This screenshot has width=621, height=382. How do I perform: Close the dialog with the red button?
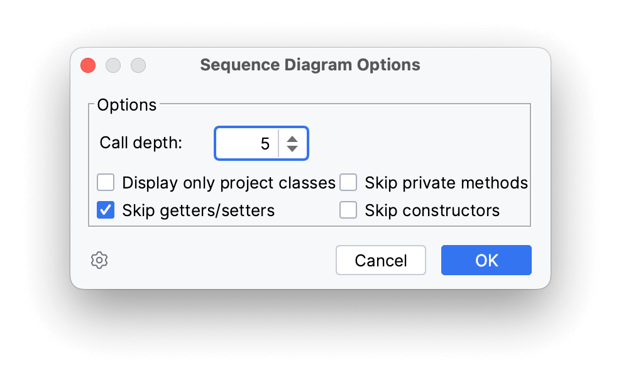coord(88,65)
